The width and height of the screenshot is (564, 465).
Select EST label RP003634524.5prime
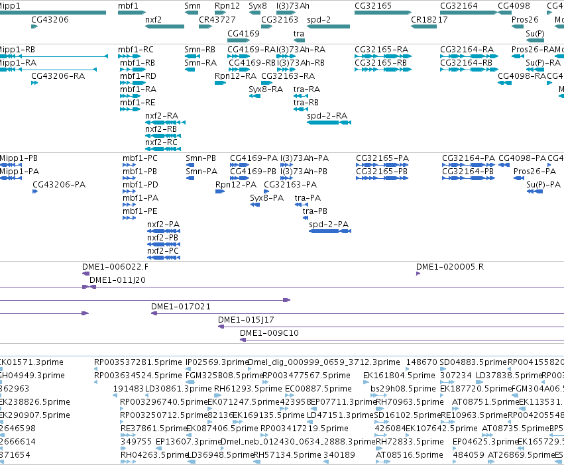138,376
